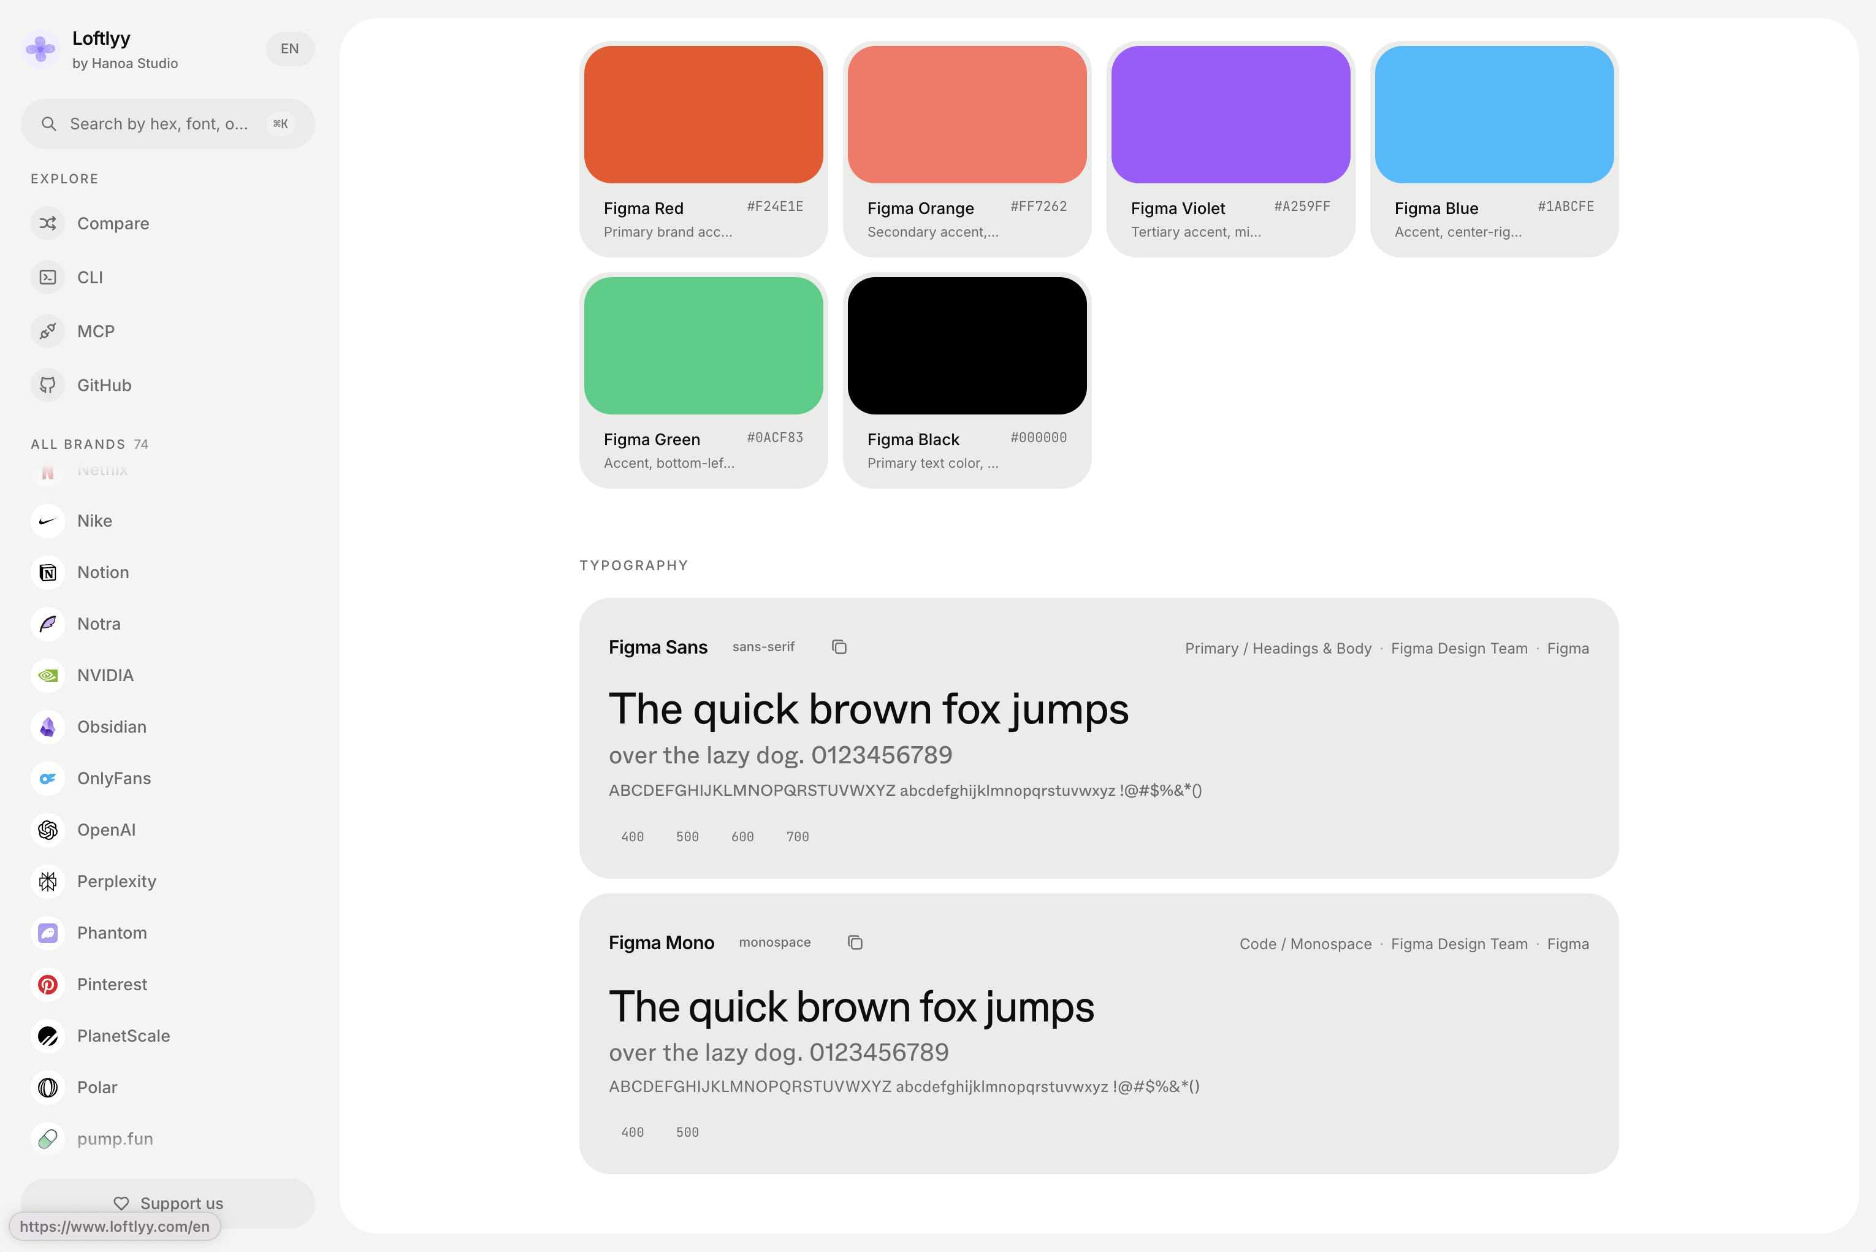Select weight 400 for Figma Sans
This screenshot has width=1876, height=1252.
(632, 837)
